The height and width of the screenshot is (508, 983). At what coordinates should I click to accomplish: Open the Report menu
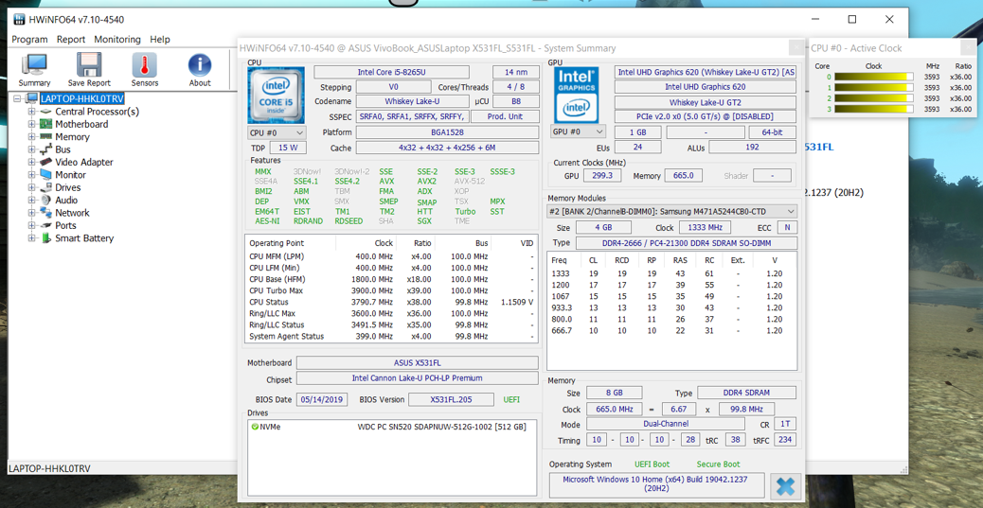(x=71, y=39)
